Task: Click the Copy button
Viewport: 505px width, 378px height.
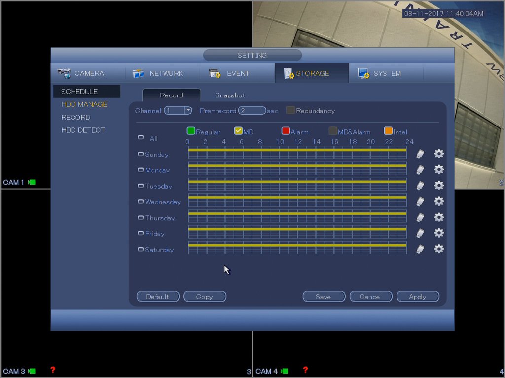Action: (205, 297)
